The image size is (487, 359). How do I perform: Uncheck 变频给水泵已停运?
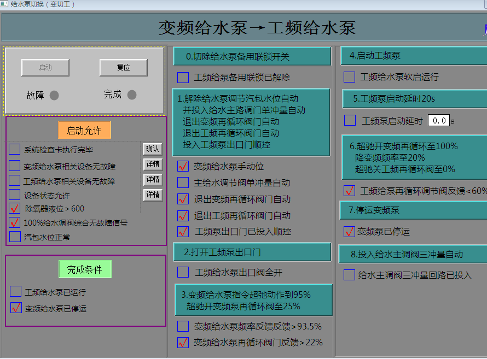(15, 307)
